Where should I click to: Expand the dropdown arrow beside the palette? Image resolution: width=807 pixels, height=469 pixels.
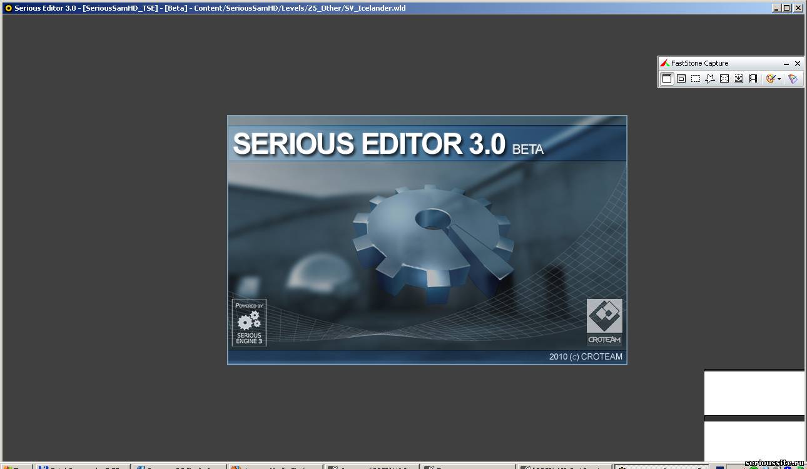click(779, 79)
